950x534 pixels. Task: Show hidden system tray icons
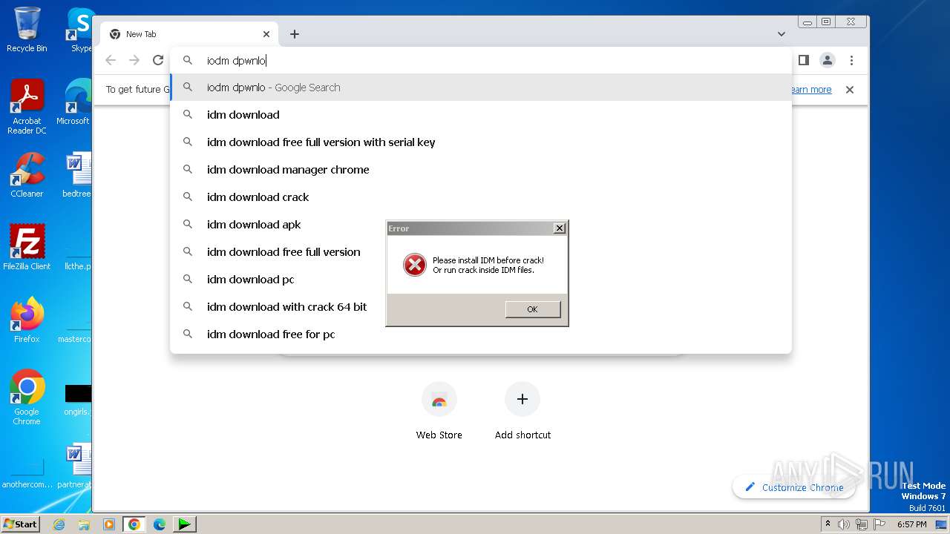(828, 524)
